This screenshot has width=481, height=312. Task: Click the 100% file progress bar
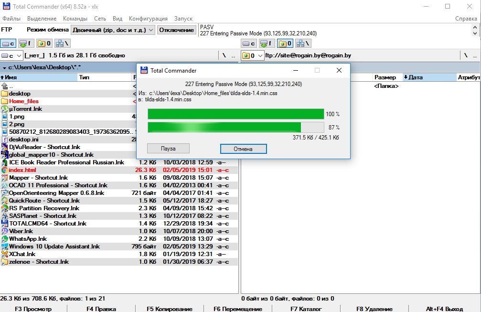236,114
